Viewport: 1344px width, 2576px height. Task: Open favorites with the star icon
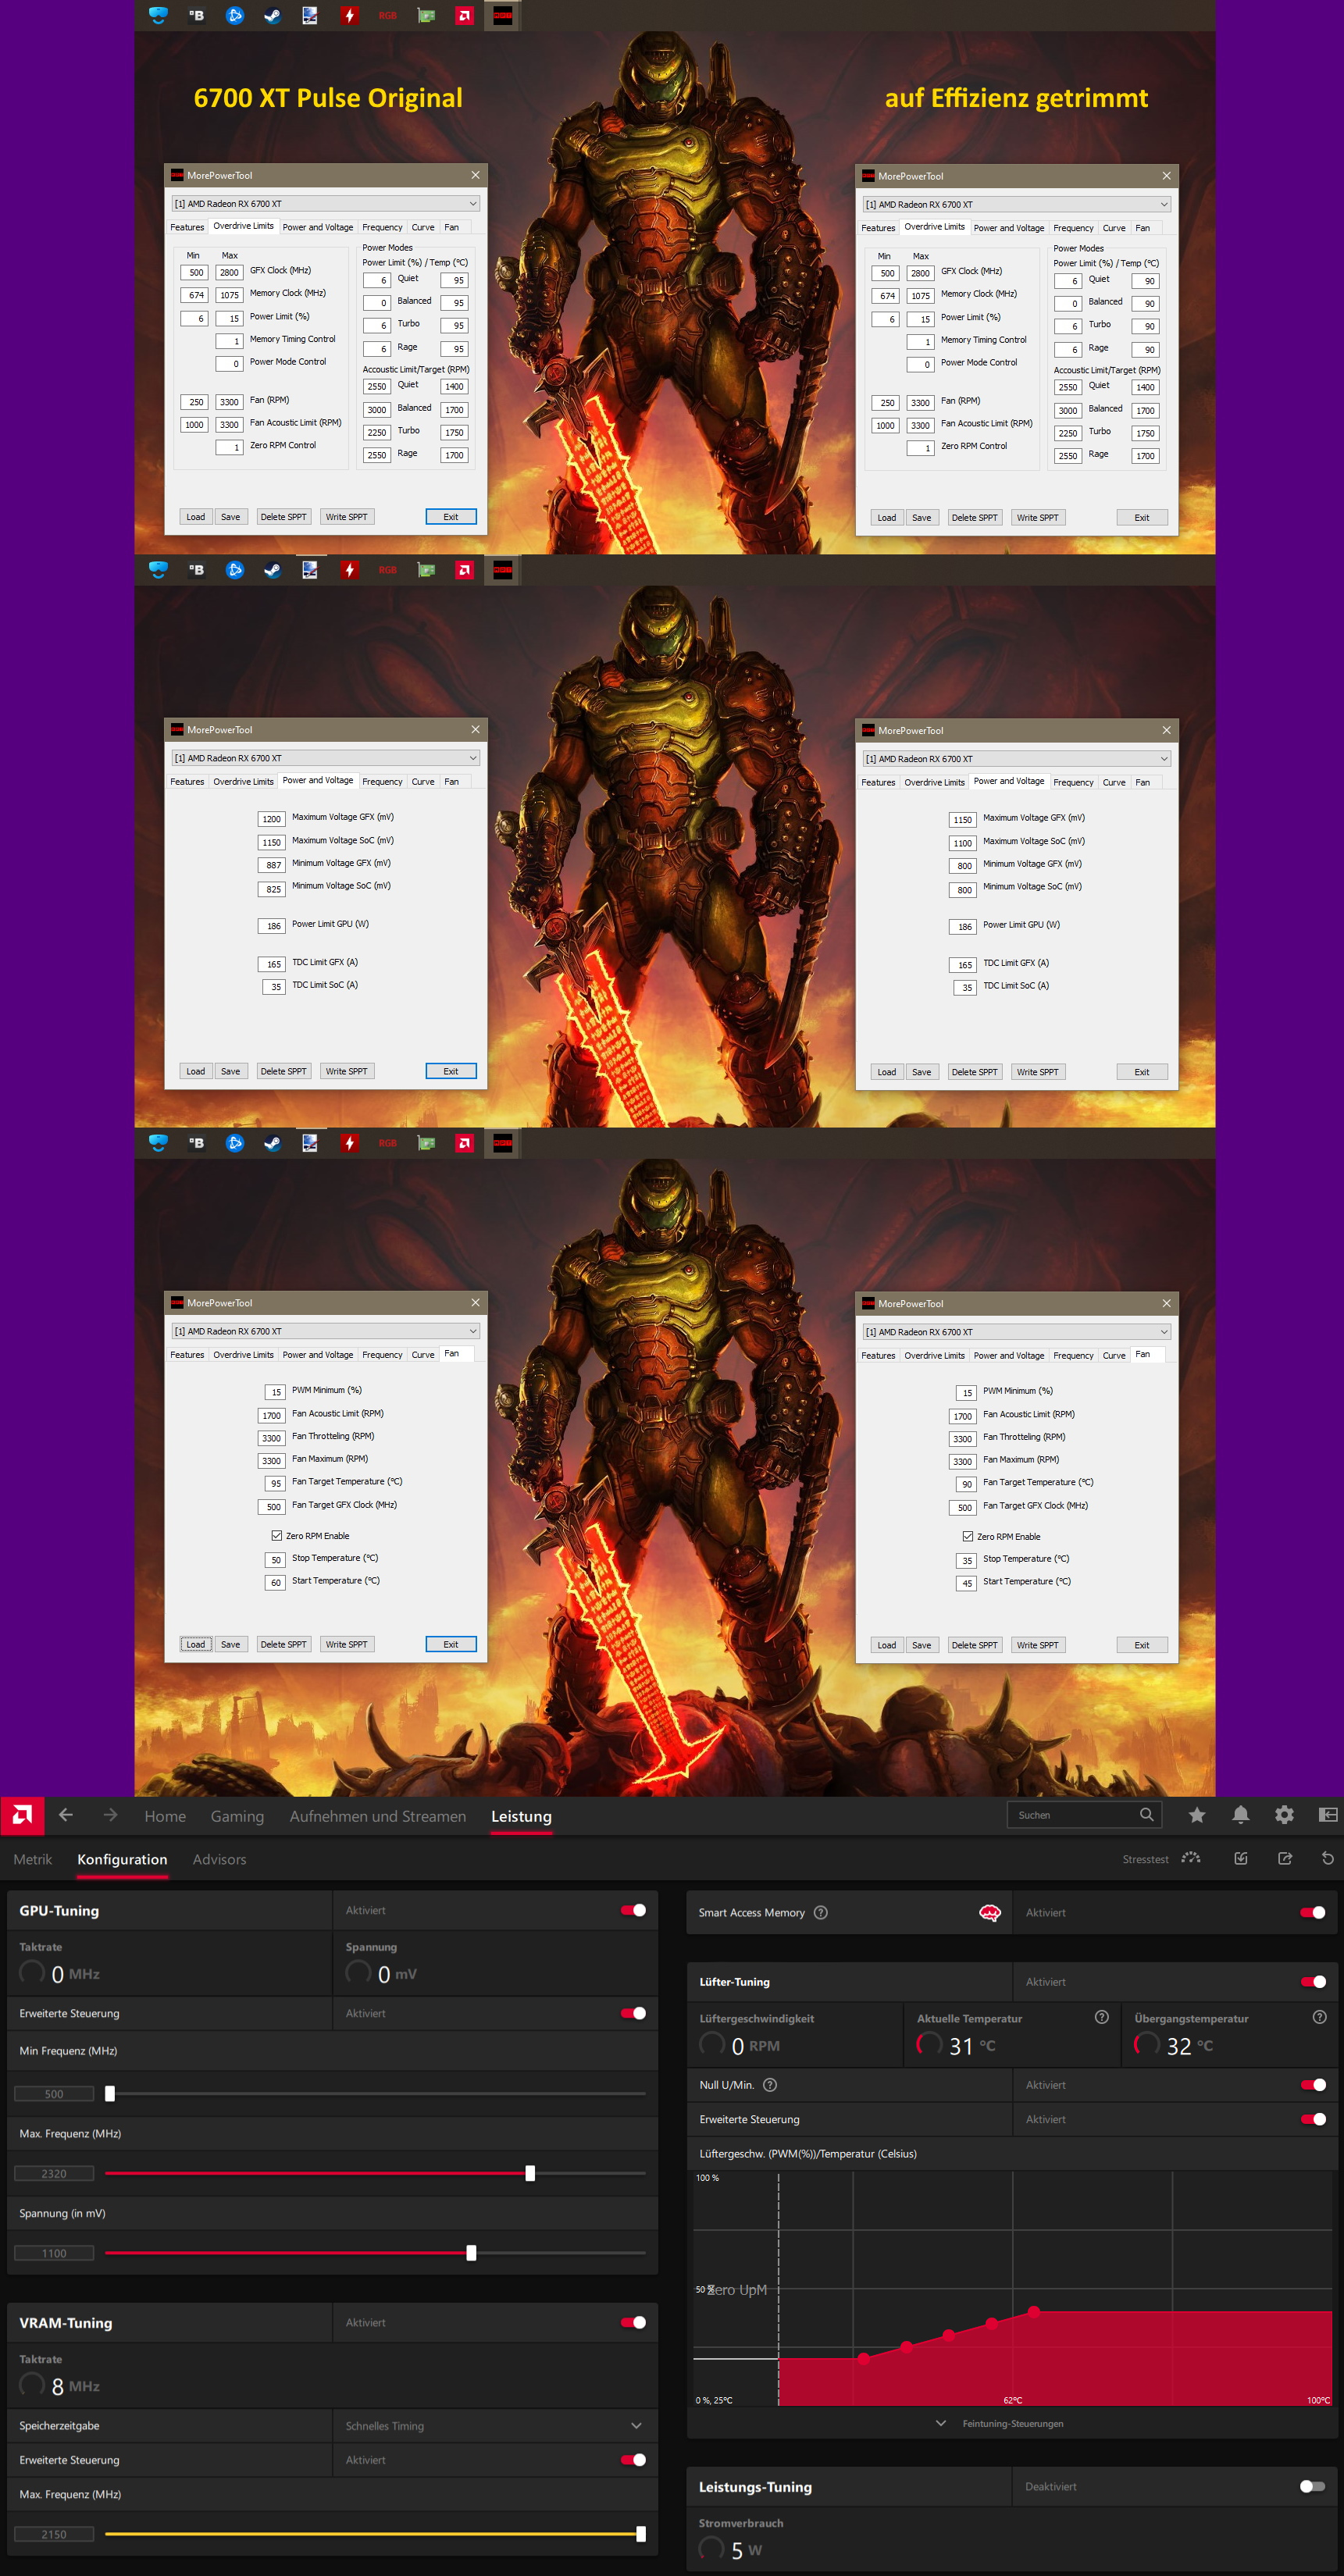[1197, 1815]
